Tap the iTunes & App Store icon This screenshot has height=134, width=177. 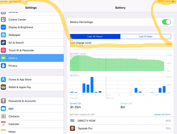pyautogui.click(x=3, y=79)
